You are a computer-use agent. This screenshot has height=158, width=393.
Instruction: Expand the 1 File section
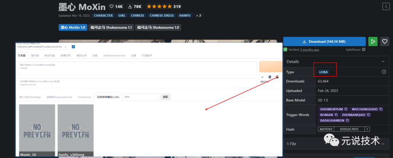[336, 144]
